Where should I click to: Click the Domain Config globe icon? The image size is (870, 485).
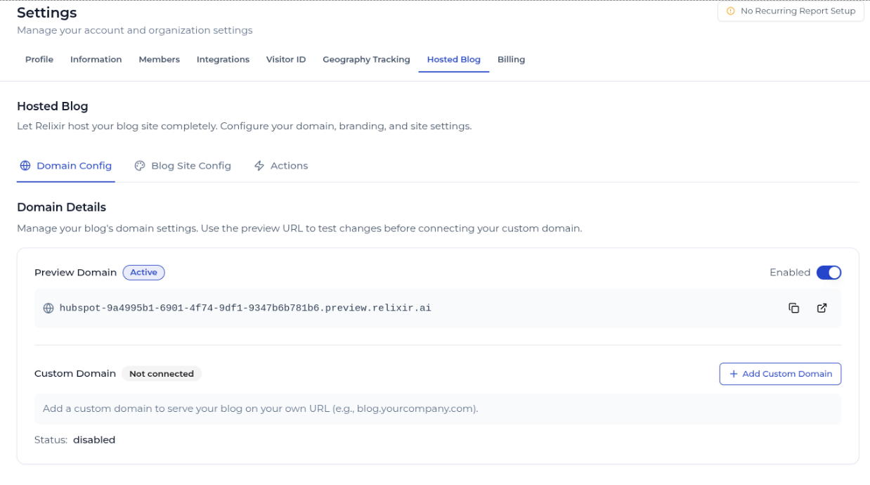coord(25,166)
